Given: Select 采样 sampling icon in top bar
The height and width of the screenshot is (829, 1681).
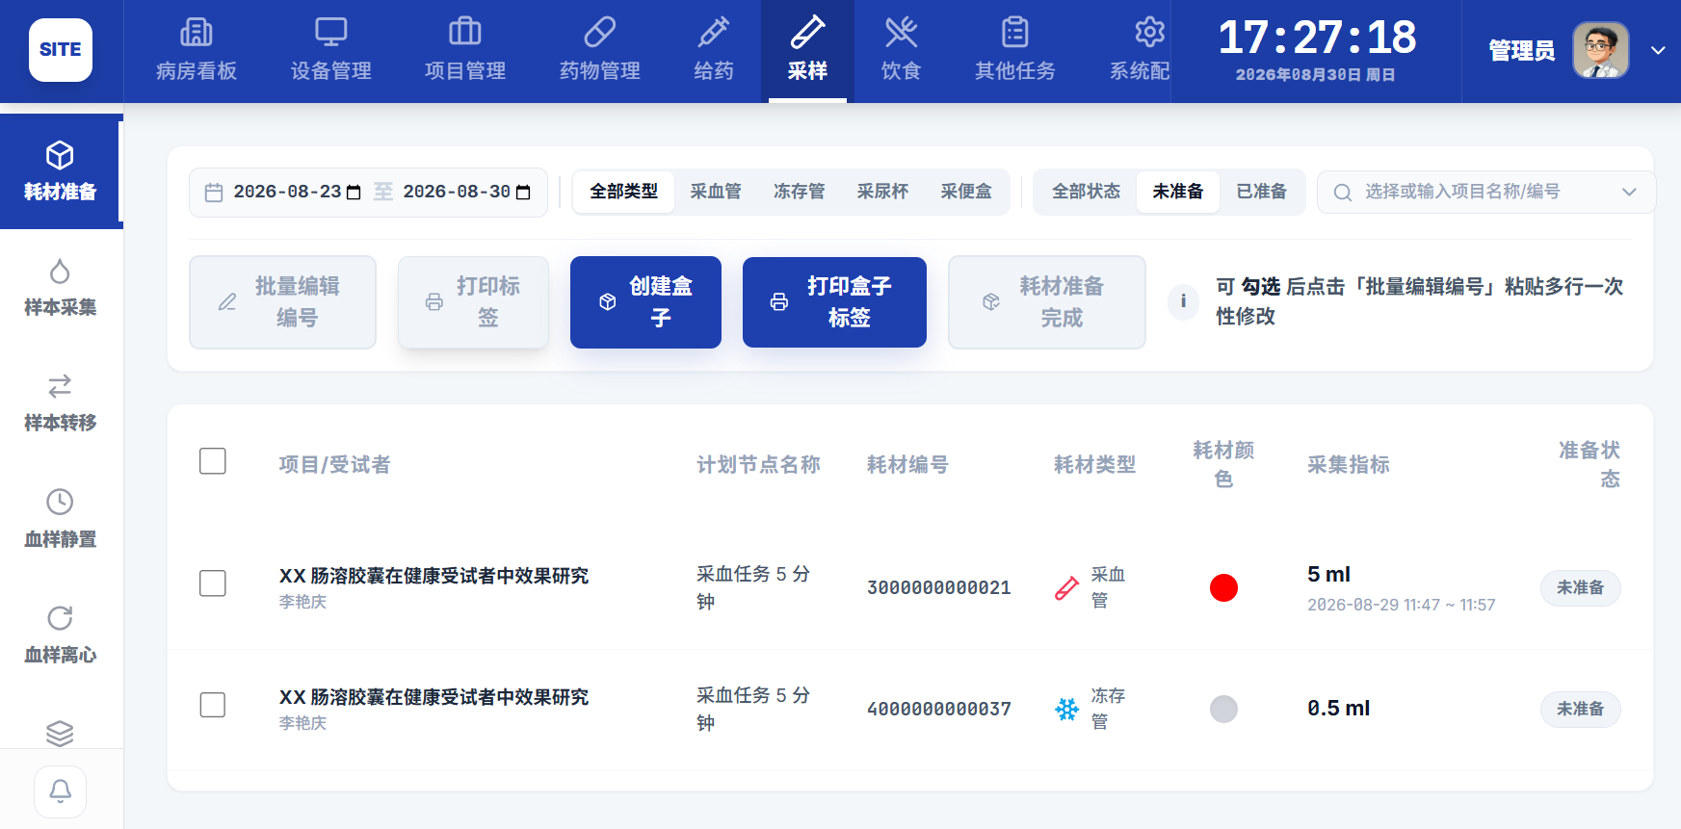Looking at the screenshot, I should click(807, 33).
